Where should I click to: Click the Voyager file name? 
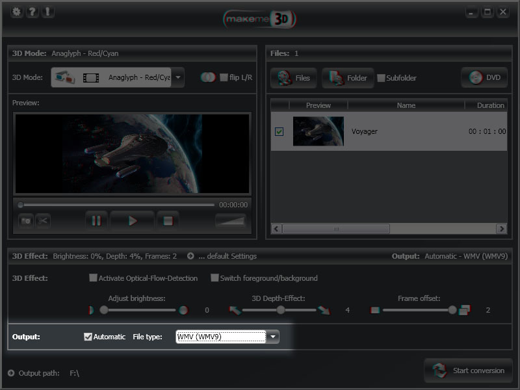[x=364, y=131]
